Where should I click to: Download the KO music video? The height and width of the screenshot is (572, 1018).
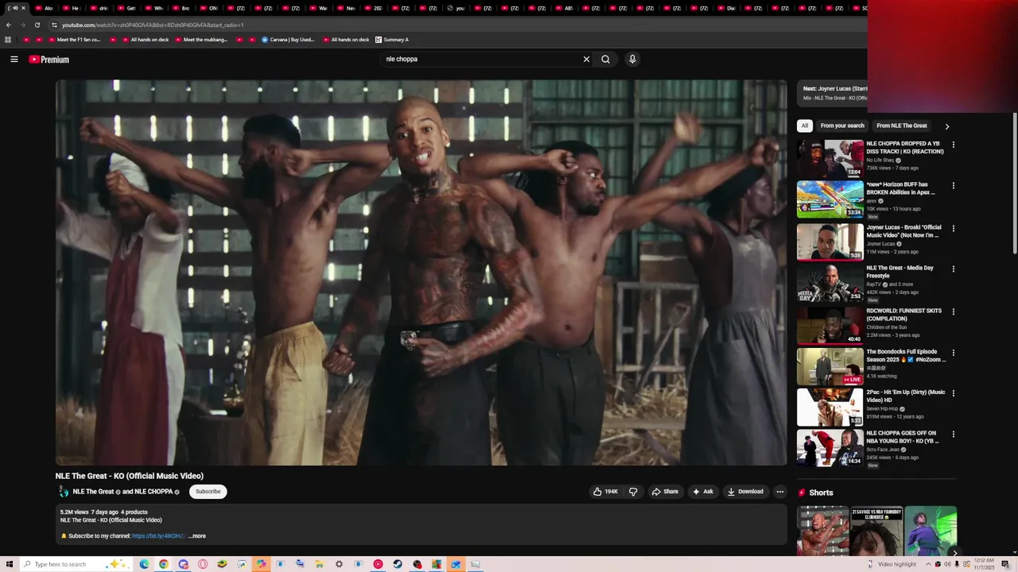745,492
